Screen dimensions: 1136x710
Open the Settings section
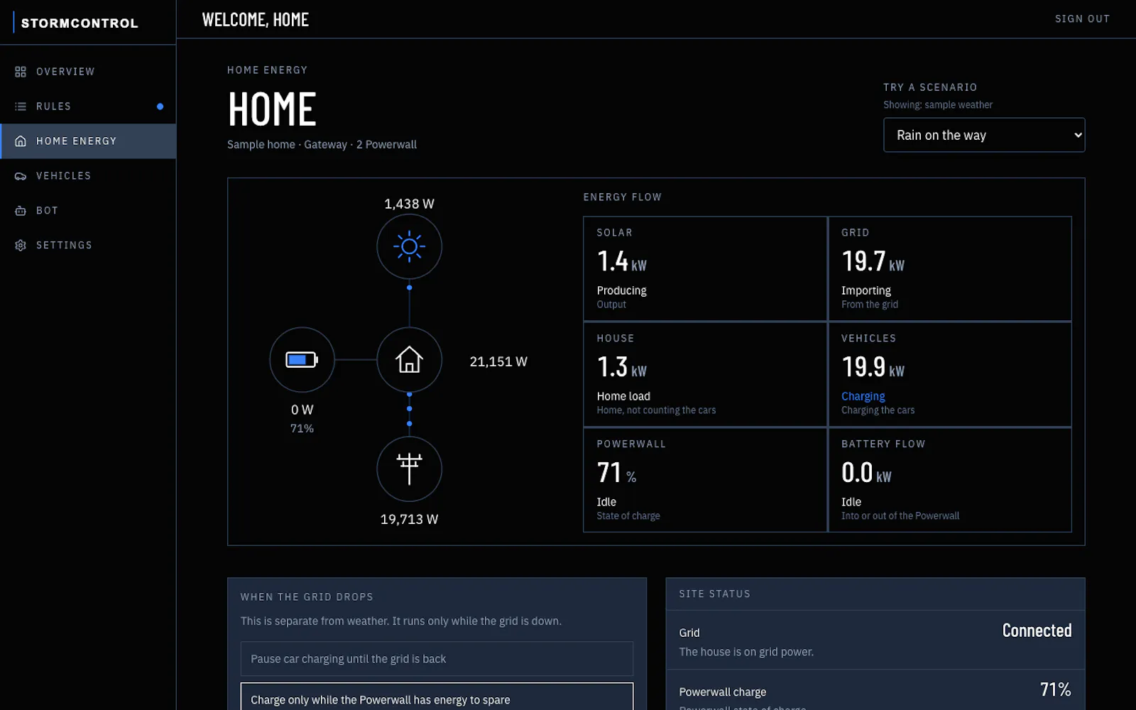click(88, 246)
